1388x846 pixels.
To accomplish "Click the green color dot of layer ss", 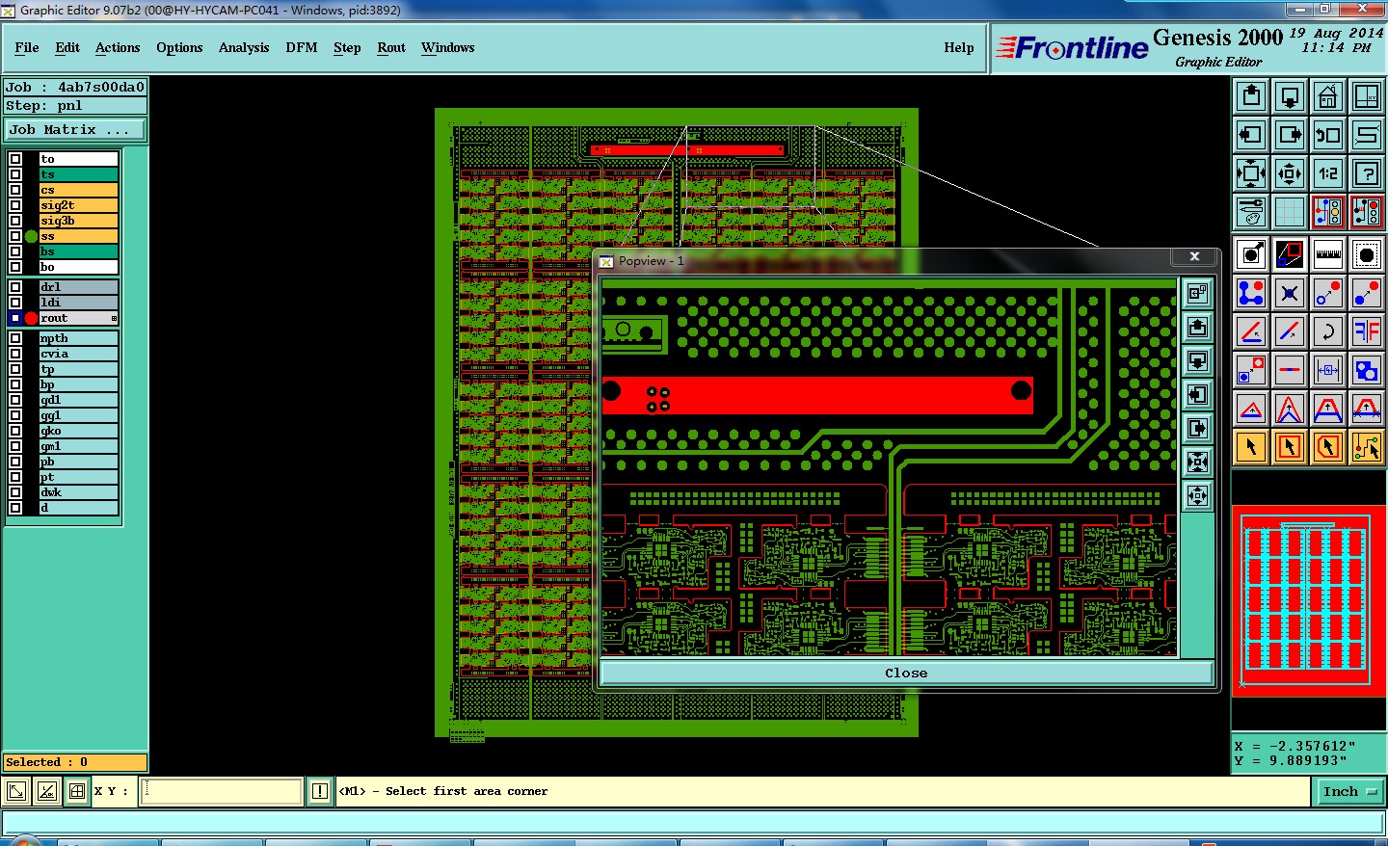I will pyautogui.click(x=31, y=236).
